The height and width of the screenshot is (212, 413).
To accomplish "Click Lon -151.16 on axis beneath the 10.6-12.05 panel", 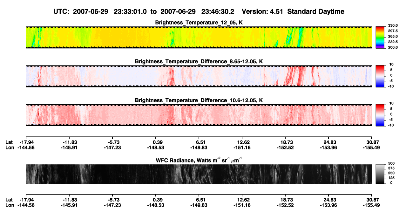I will point(242,147).
